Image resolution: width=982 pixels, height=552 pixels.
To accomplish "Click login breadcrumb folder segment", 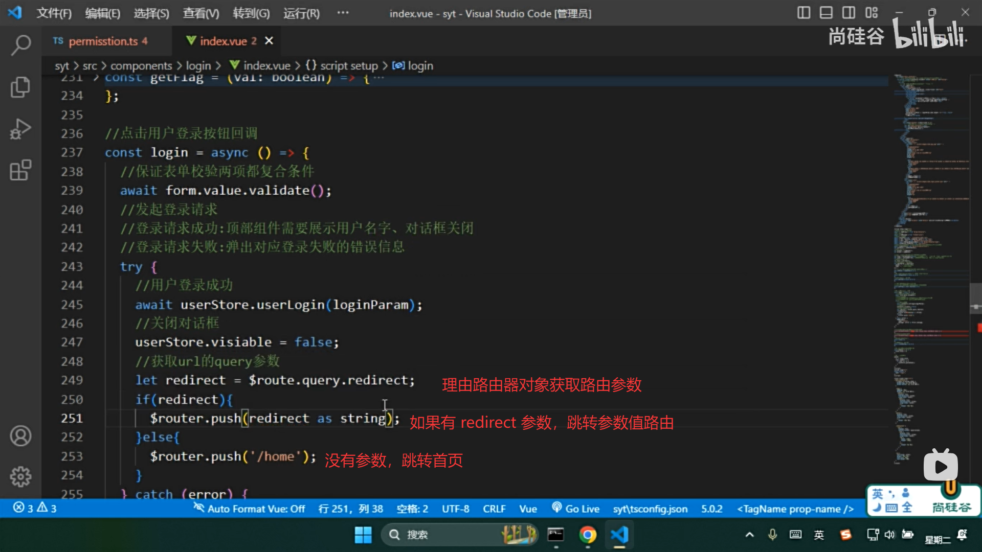I will [x=198, y=65].
